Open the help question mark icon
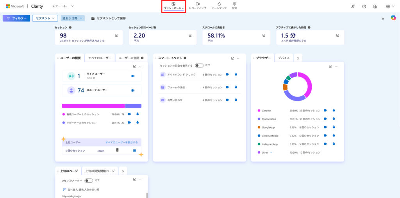The height and width of the screenshot is (198, 400). click(x=364, y=6)
